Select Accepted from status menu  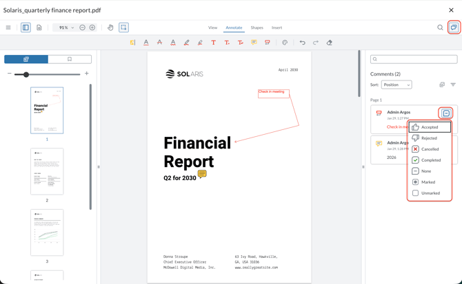430,127
